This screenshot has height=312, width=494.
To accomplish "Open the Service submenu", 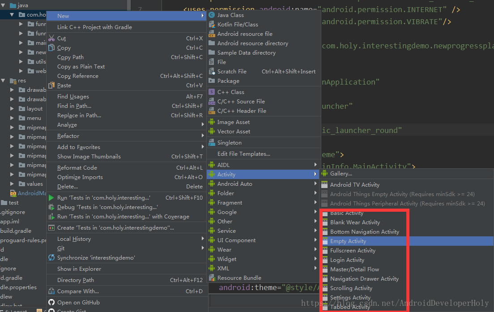I will click(263, 231).
